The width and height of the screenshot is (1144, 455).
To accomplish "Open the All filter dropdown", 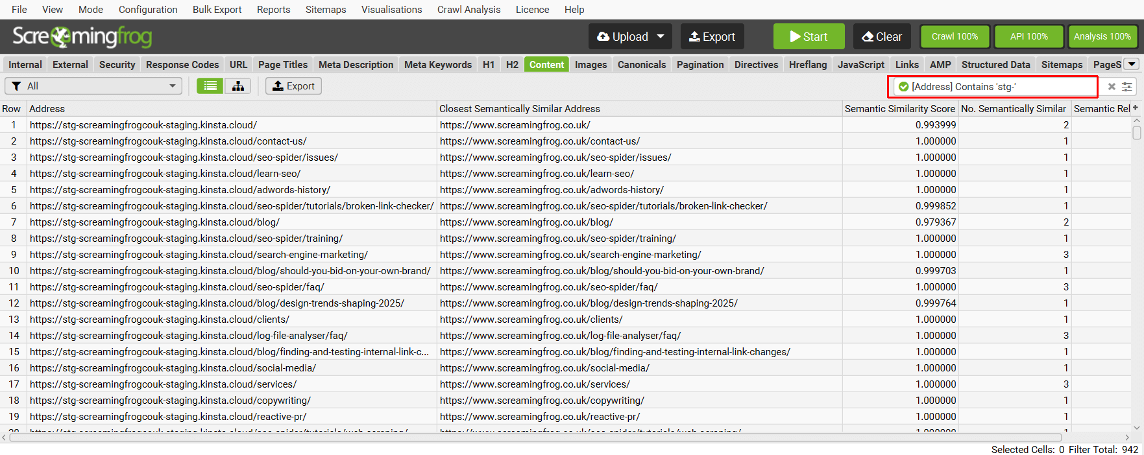I will tap(93, 86).
